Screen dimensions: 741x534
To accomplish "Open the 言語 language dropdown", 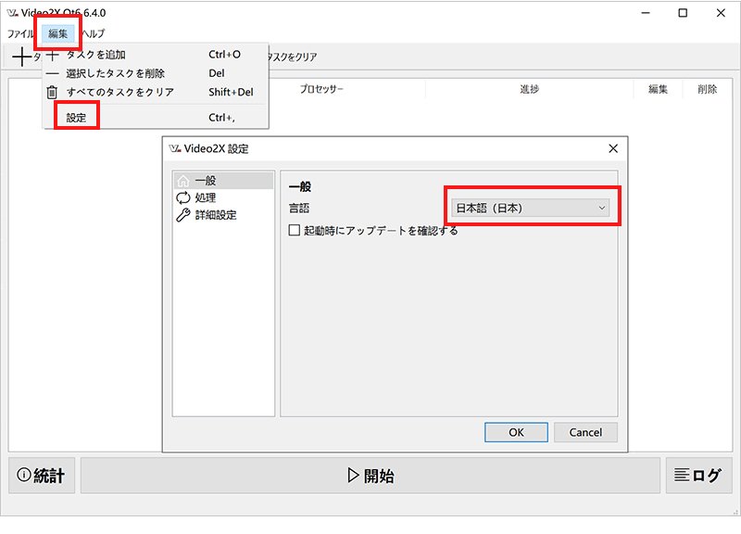I will [530, 208].
